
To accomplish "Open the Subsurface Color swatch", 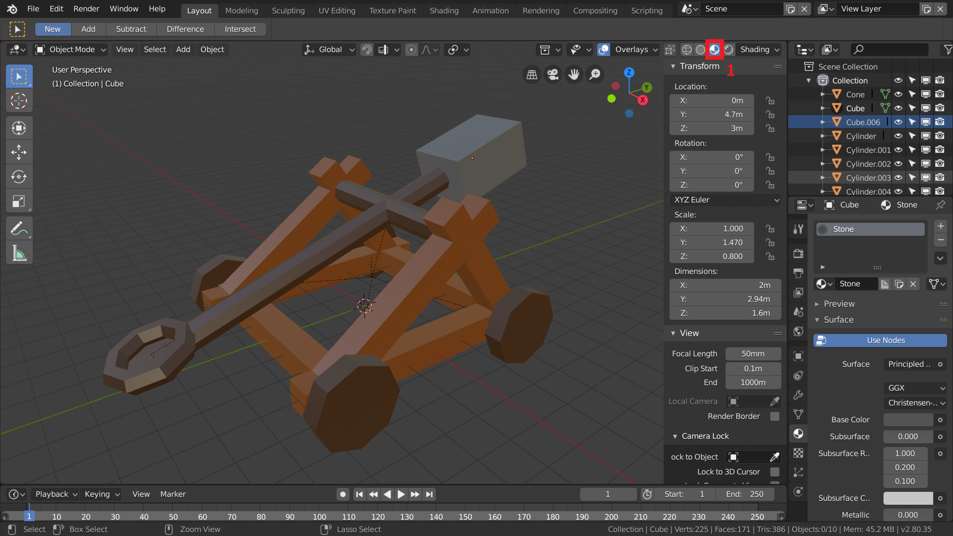I will (x=908, y=498).
